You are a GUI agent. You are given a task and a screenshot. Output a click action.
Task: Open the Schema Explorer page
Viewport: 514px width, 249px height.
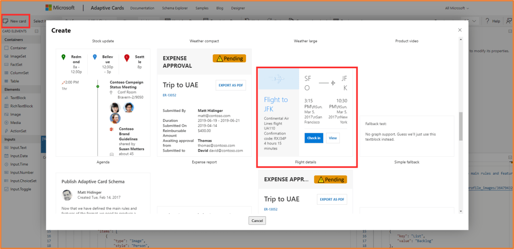pyautogui.click(x=176, y=9)
